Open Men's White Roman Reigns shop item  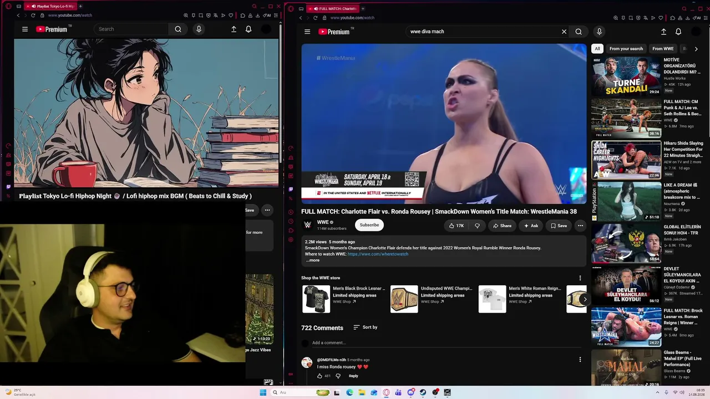[520, 299]
